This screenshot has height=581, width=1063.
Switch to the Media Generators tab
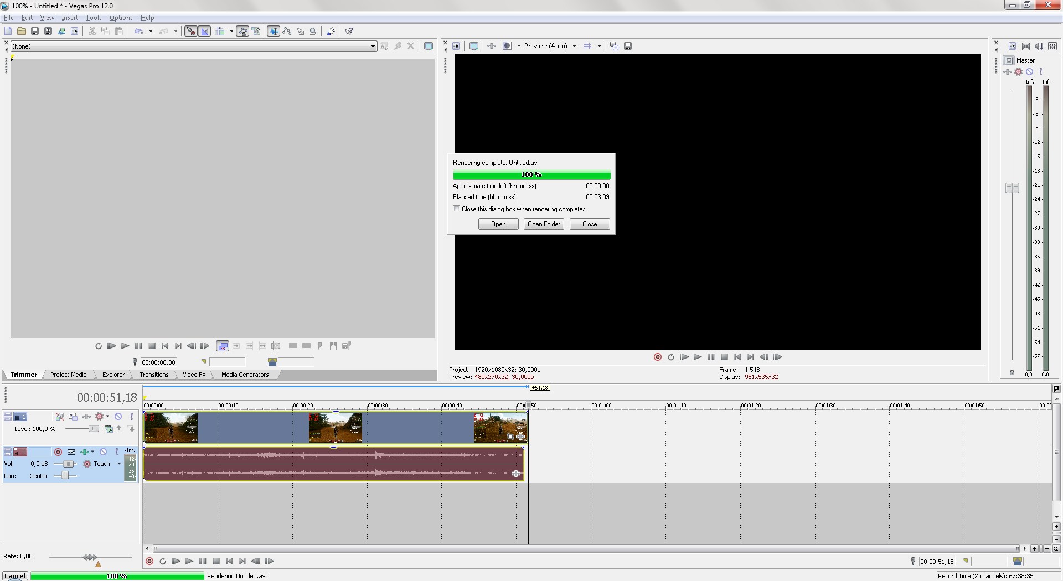pos(245,375)
